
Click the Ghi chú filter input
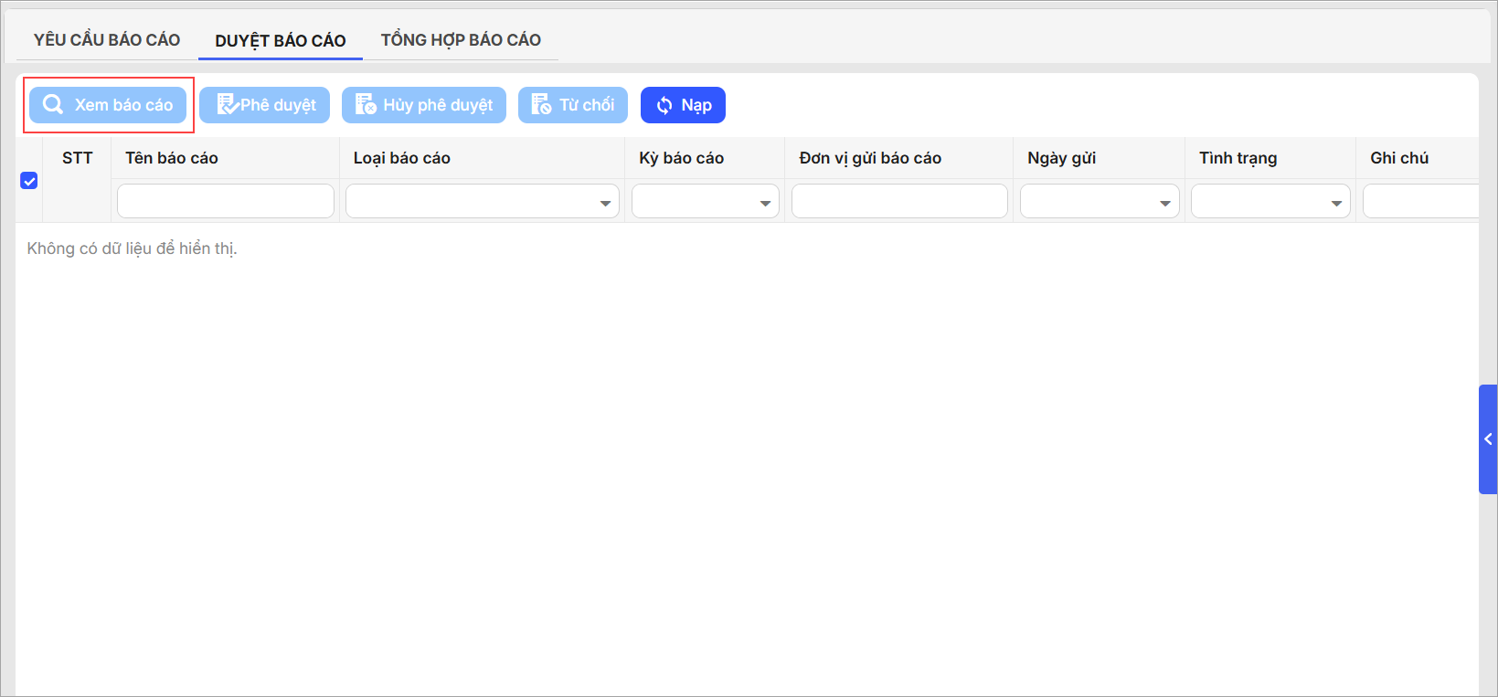pyautogui.click(x=1420, y=201)
